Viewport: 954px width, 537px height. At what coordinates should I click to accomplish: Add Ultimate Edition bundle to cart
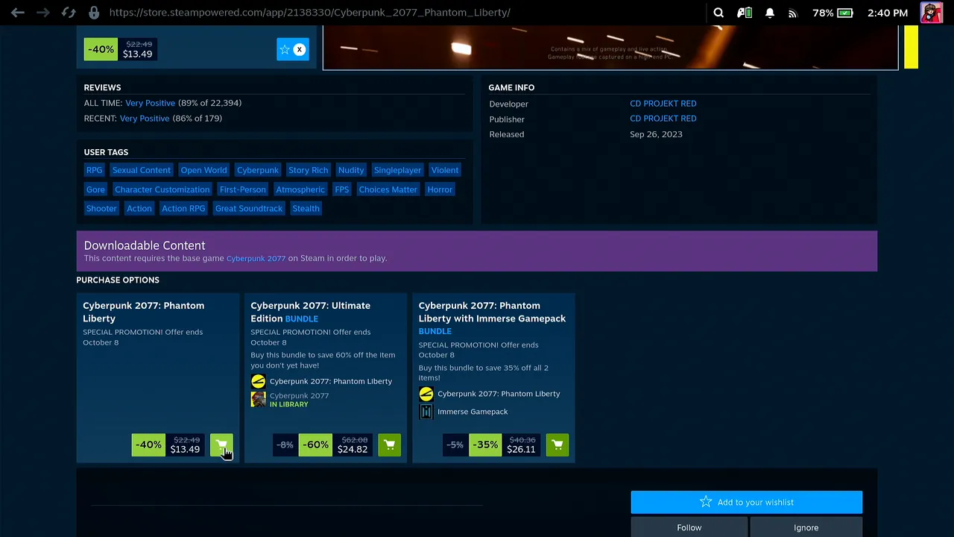389,445
